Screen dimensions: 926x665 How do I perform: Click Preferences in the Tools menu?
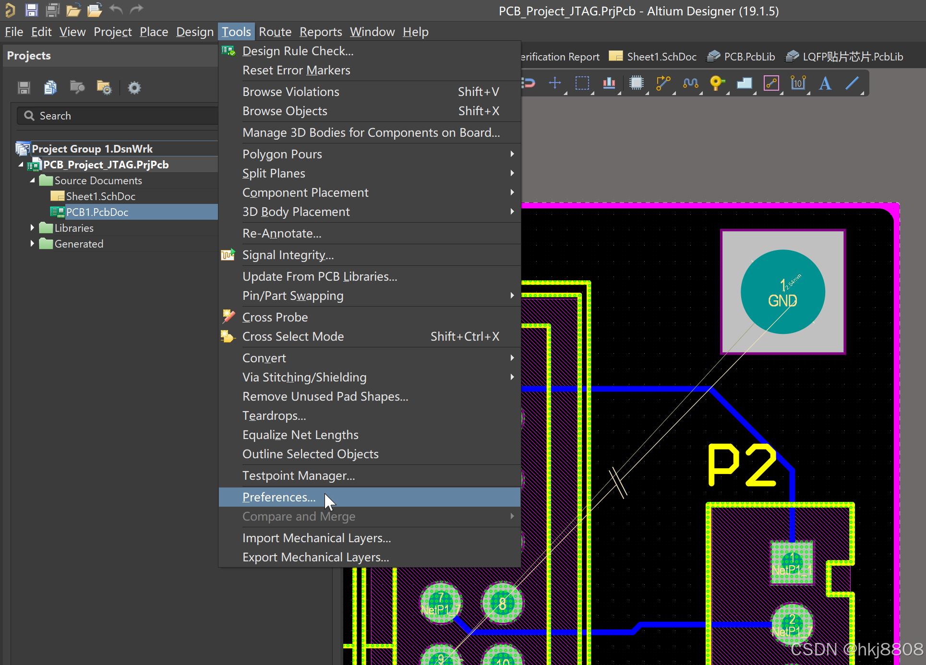pyautogui.click(x=279, y=497)
